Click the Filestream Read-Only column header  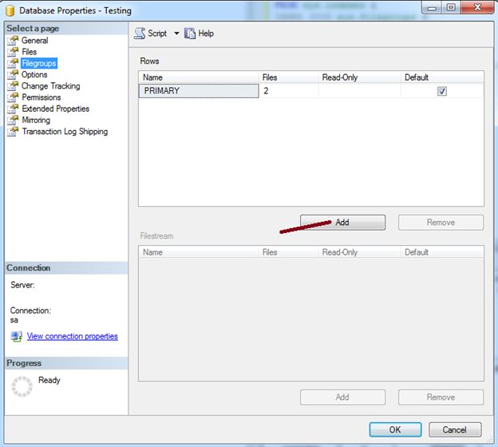359,252
